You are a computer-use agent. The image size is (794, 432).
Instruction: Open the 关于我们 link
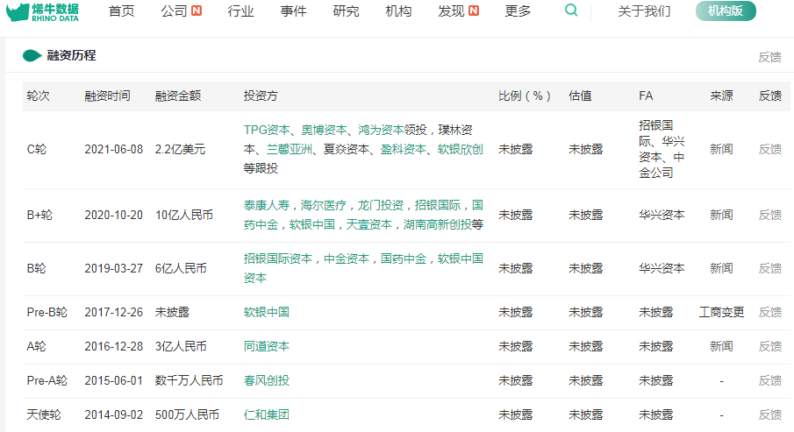pos(644,11)
